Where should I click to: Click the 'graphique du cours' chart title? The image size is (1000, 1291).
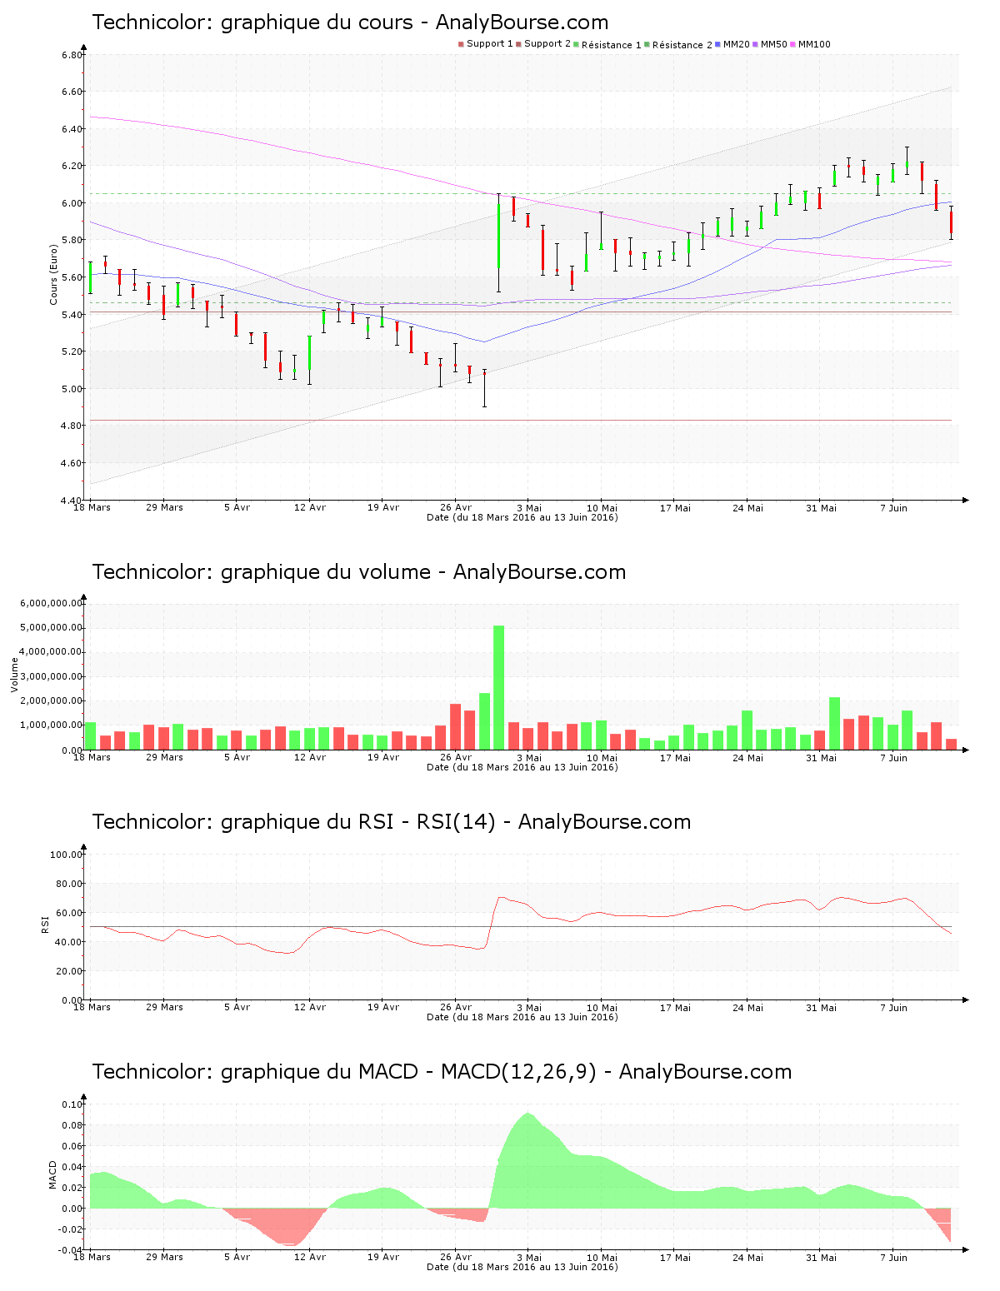coord(350,22)
